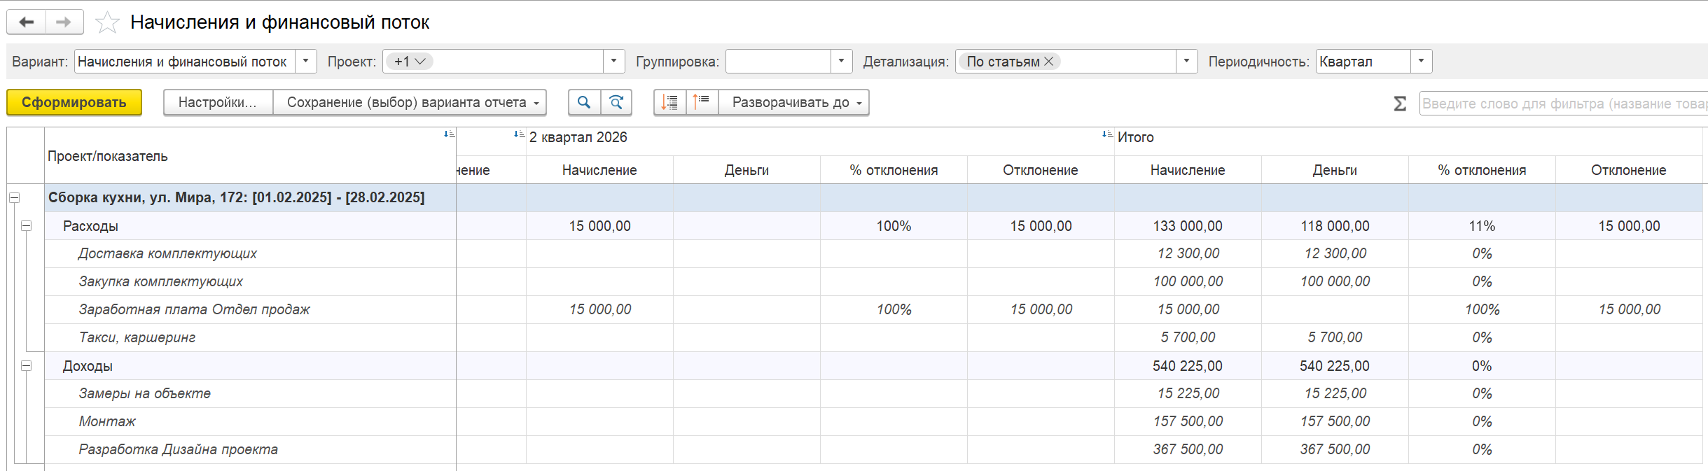1708x471 pixels.
Task: Click the 15 225,00 Начисление cell
Action: 1188,393
